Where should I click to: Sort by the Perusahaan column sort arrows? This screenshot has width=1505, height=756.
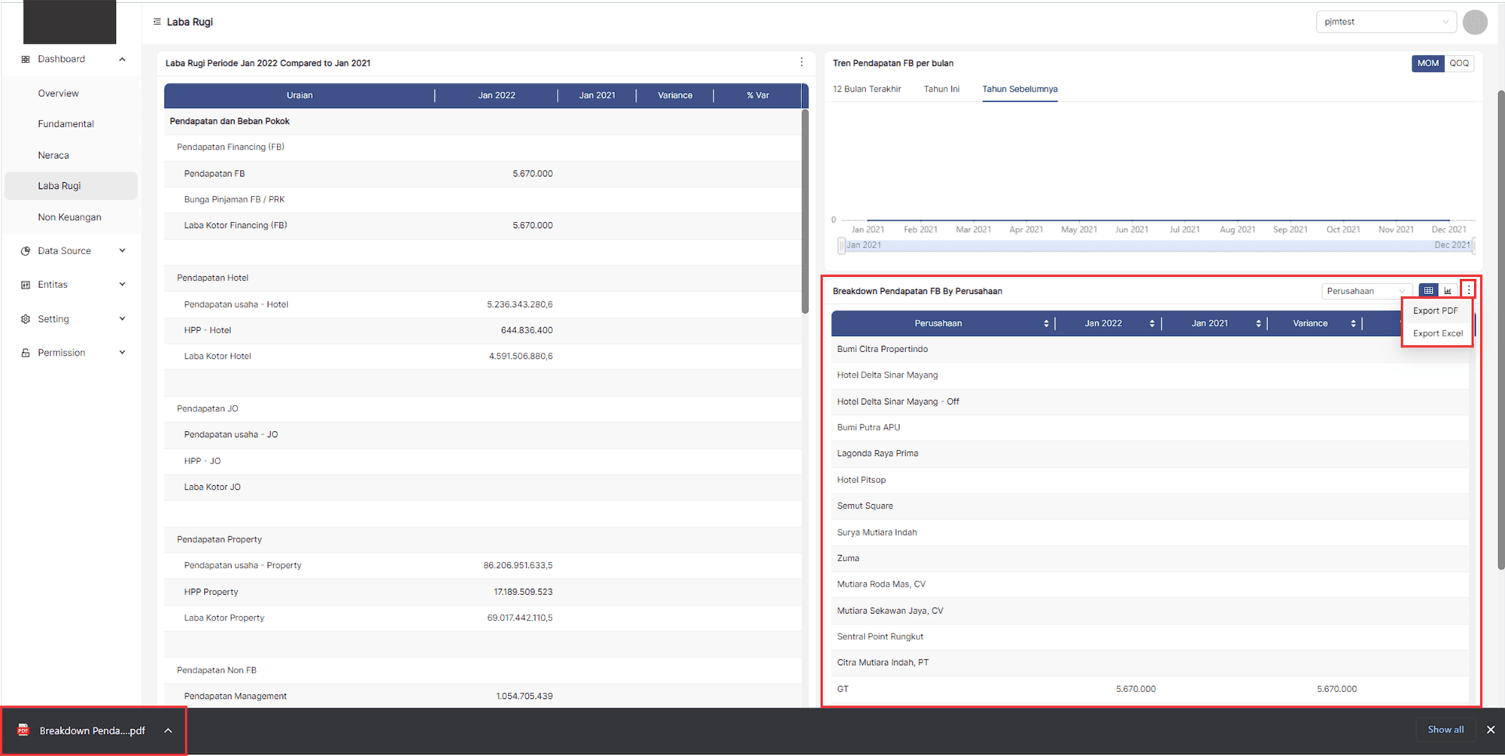coord(1046,323)
